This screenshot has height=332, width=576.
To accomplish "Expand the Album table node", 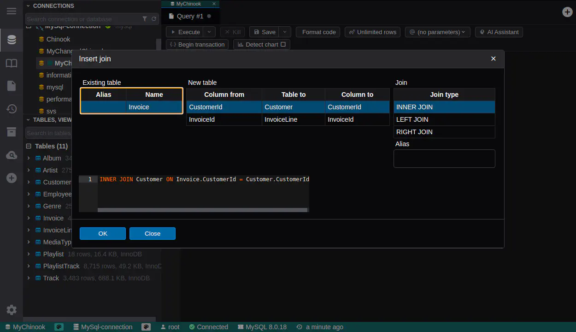I will tap(29, 158).
